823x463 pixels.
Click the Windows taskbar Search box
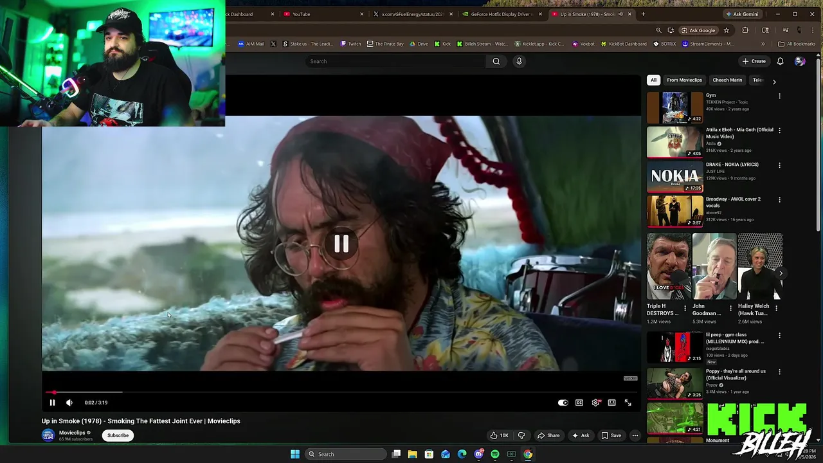[x=346, y=454]
